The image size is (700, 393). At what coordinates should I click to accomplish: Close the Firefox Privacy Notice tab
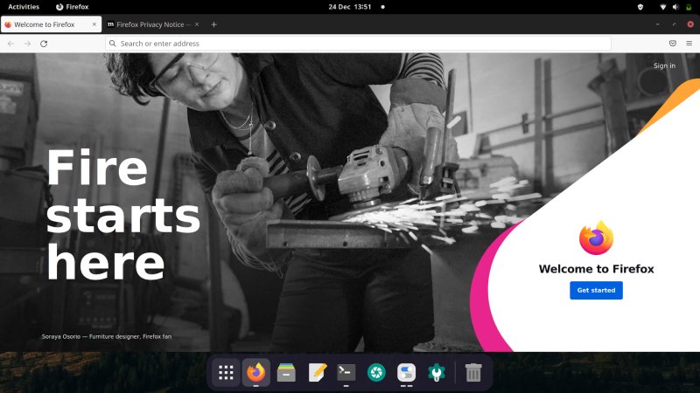[x=197, y=24]
